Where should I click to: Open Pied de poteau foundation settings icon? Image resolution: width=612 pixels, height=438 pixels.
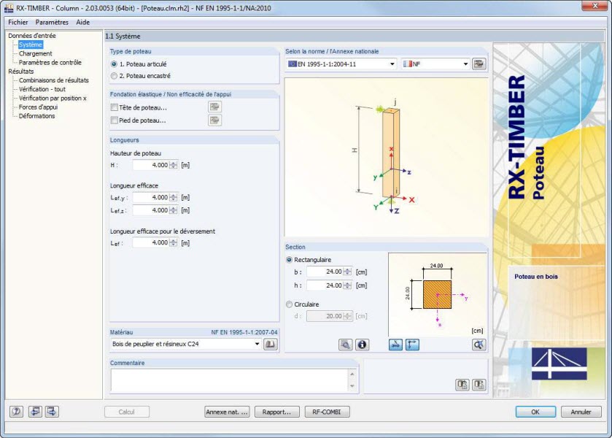tap(214, 120)
